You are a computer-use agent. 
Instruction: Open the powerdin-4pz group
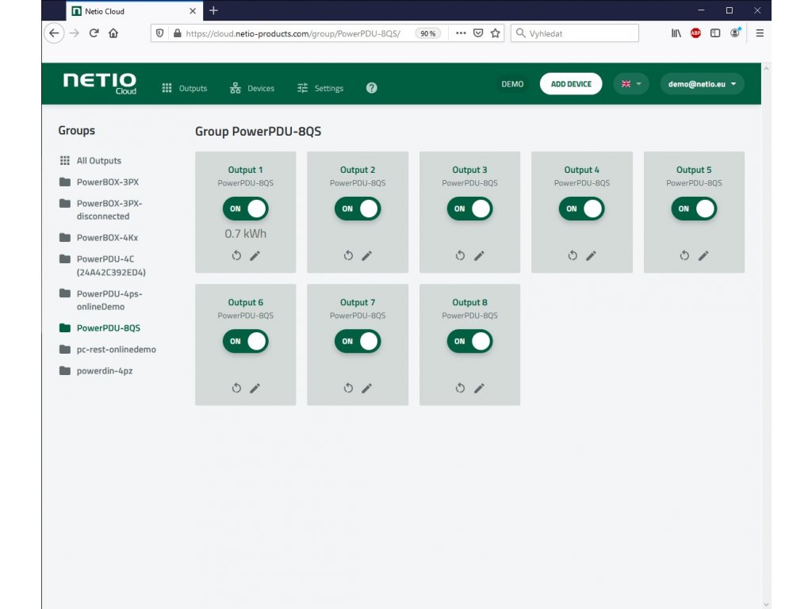pos(96,371)
